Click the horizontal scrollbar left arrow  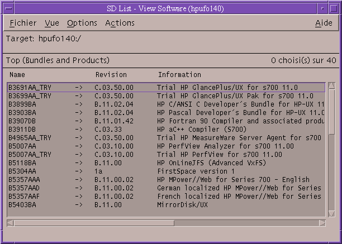(10, 223)
